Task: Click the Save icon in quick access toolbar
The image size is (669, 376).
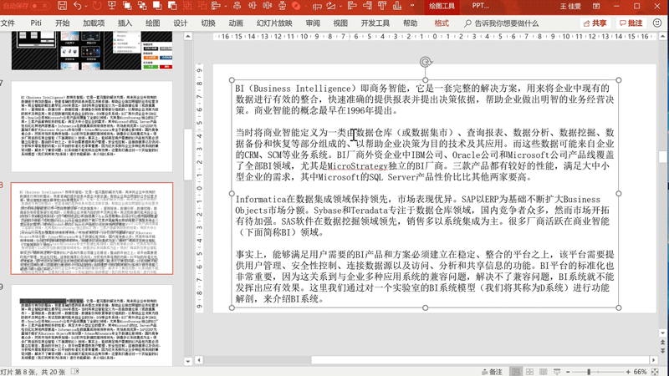Action: coord(62,6)
